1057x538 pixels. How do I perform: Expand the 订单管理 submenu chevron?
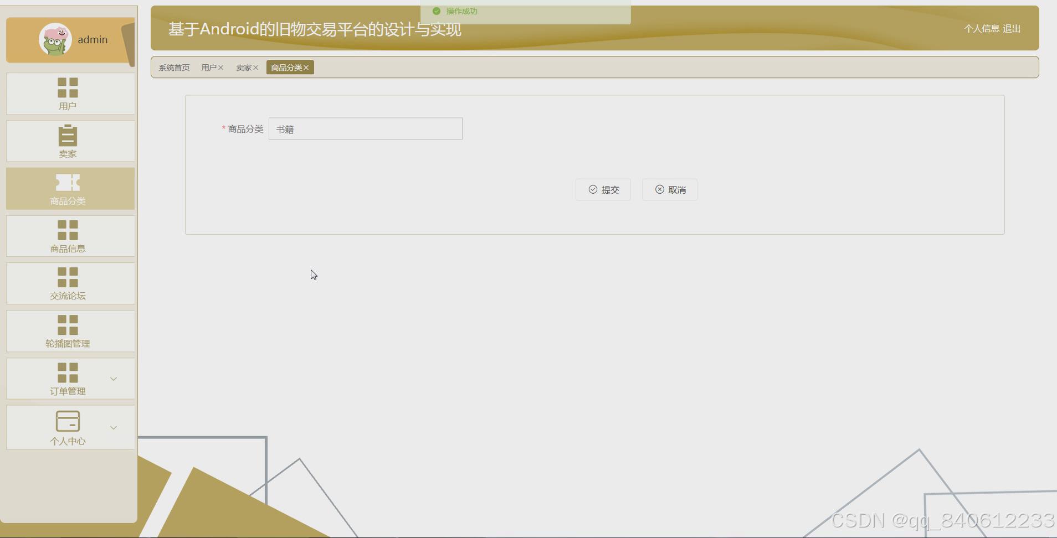pos(114,379)
